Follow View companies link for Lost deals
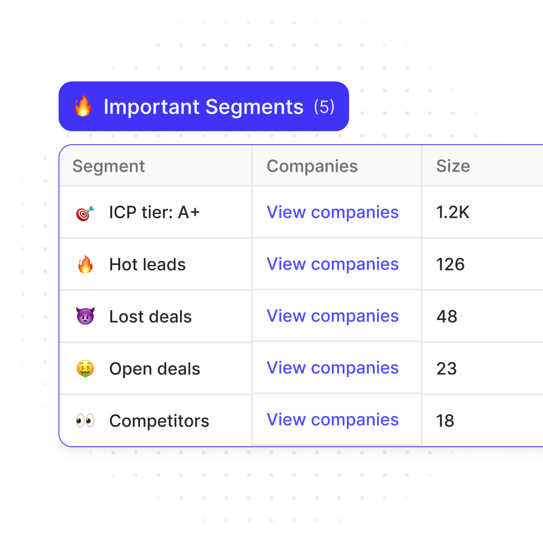543x543 pixels. [x=332, y=316]
